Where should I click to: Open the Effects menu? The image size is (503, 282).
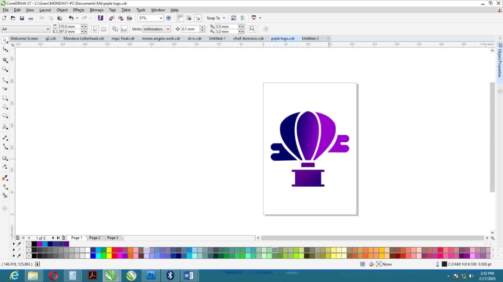pos(79,10)
